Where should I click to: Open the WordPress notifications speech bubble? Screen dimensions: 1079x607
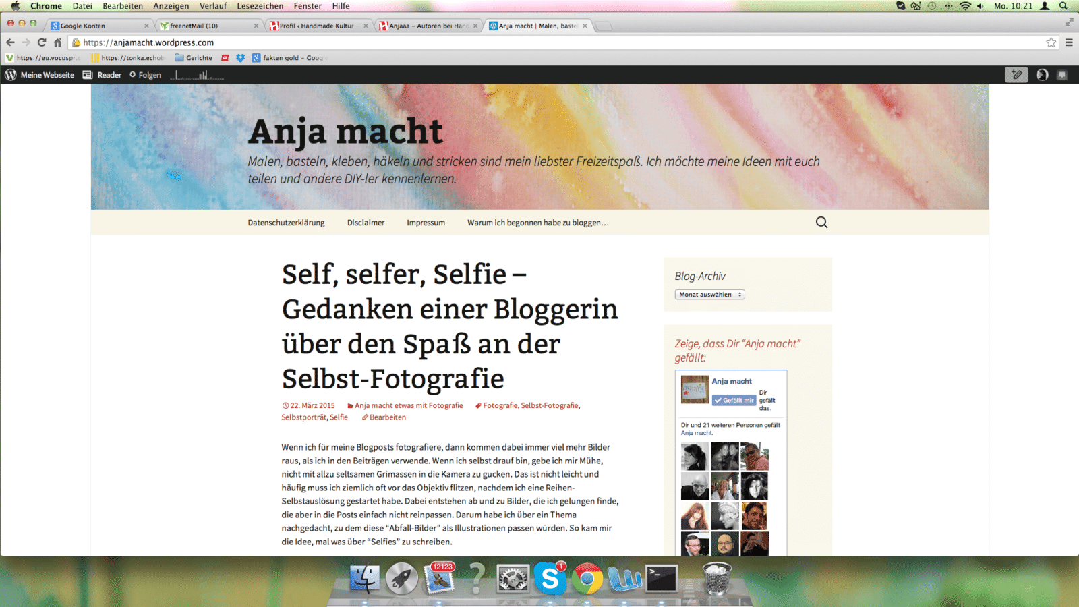tap(1062, 75)
